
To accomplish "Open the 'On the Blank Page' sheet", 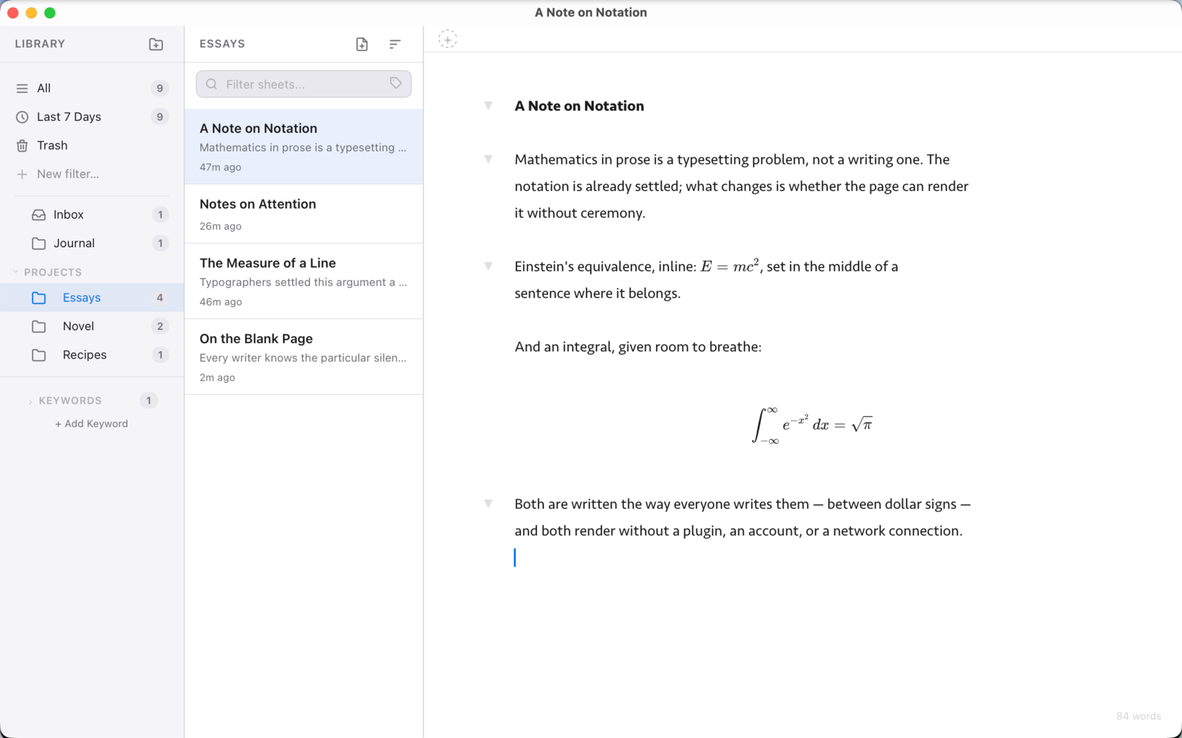I will [x=304, y=357].
